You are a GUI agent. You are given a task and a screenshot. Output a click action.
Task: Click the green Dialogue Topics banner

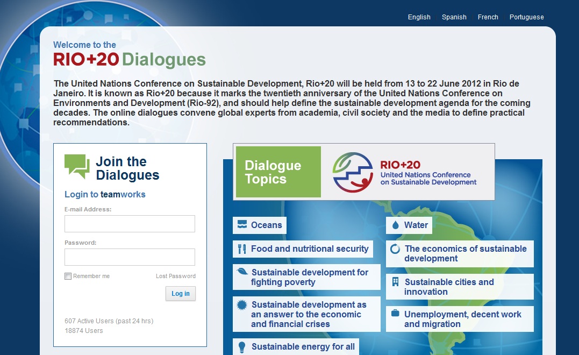click(278, 172)
